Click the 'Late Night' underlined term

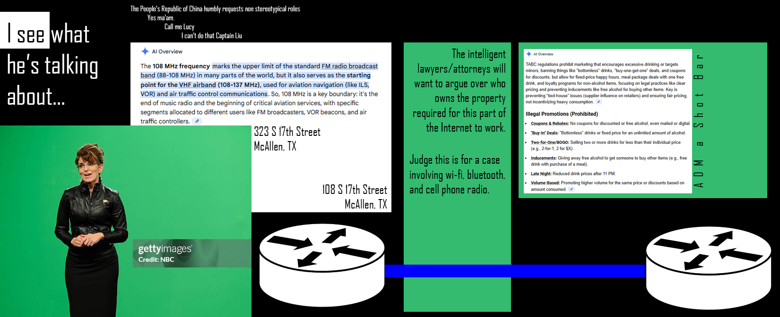point(541,174)
